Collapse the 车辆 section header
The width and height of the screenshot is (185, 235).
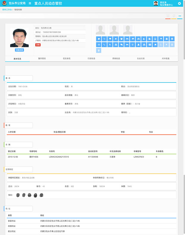pyautogui.click(x=18, y=144)
